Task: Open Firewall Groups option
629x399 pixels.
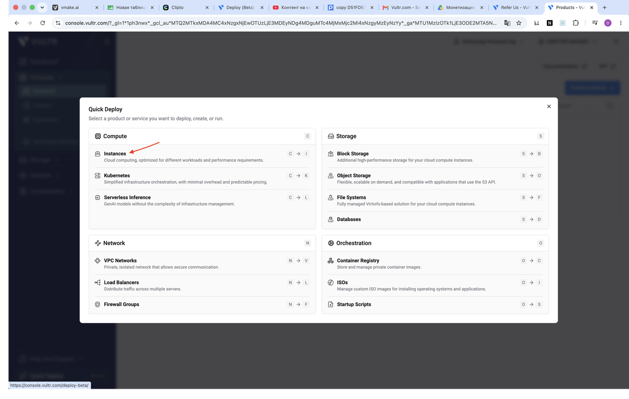Action: (202, 304)
